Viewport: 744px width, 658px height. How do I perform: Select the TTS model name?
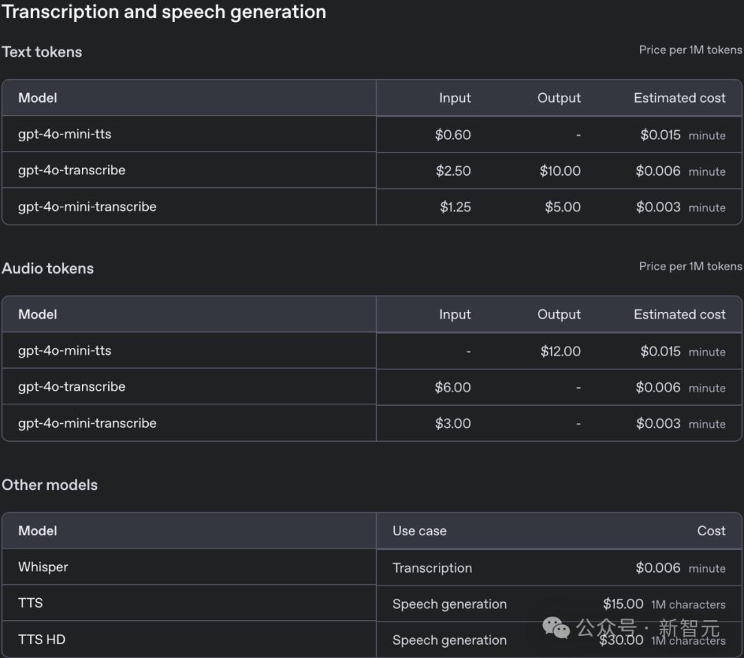coord(30,603)
